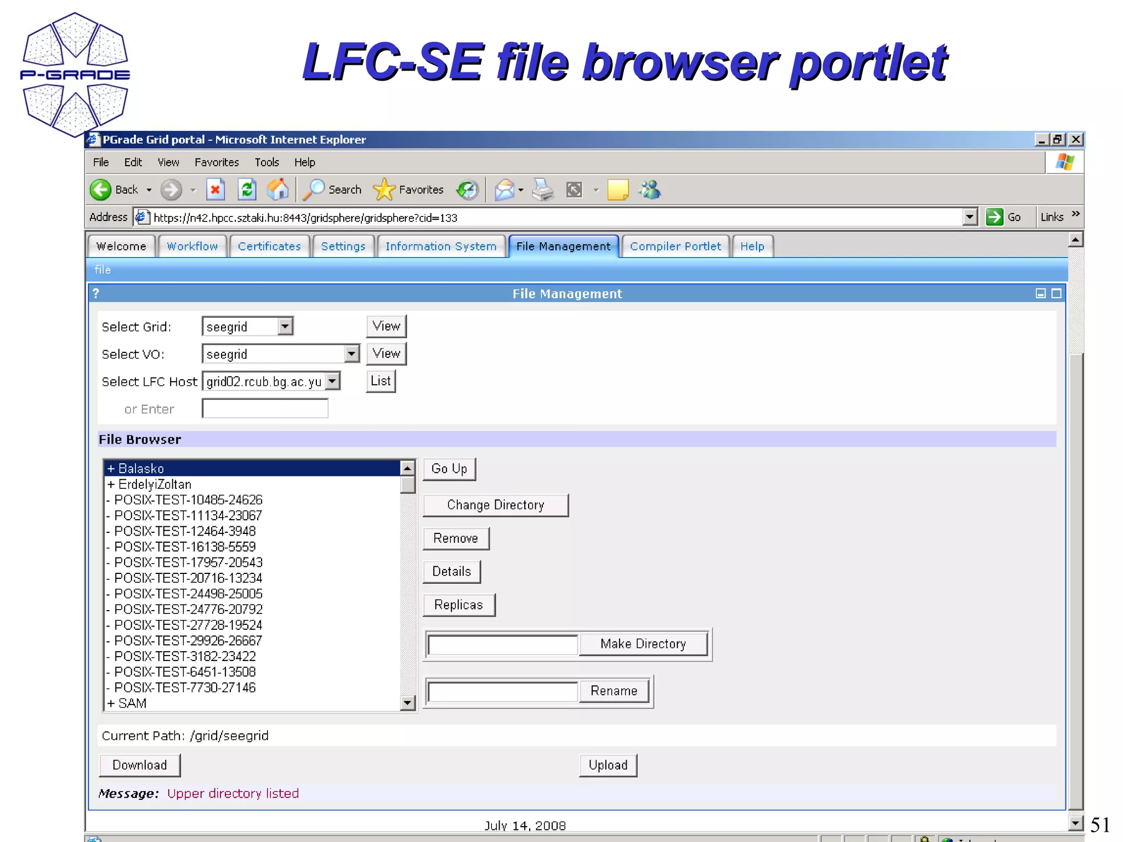Click the portlet help question mark
This screenshot has width=1123, height=842.
pyautogui.click(x=96, y=293)
